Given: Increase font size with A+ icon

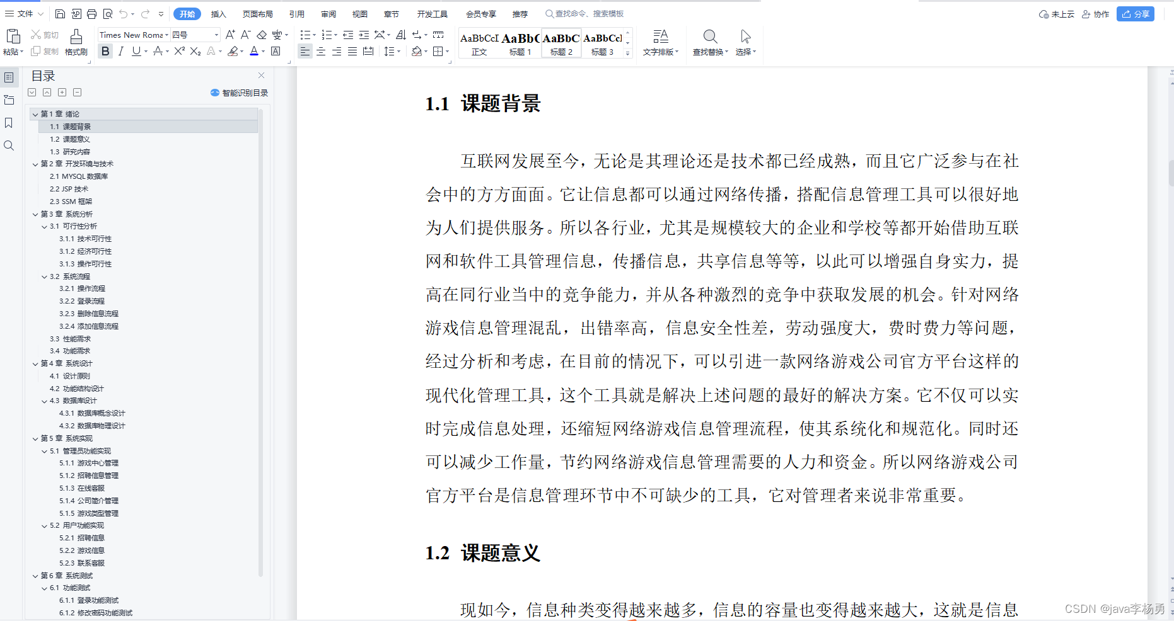Looking at the screenshot, I should point(230,35).
